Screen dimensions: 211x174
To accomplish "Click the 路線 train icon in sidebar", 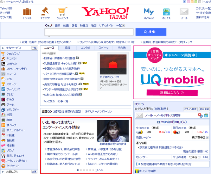I will (x=3, y=120).
